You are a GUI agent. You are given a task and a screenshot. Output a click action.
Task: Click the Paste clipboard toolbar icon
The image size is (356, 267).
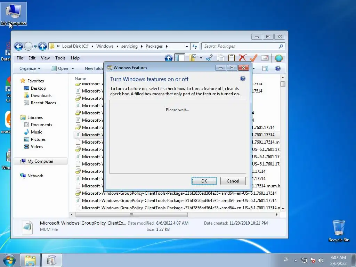231,58
